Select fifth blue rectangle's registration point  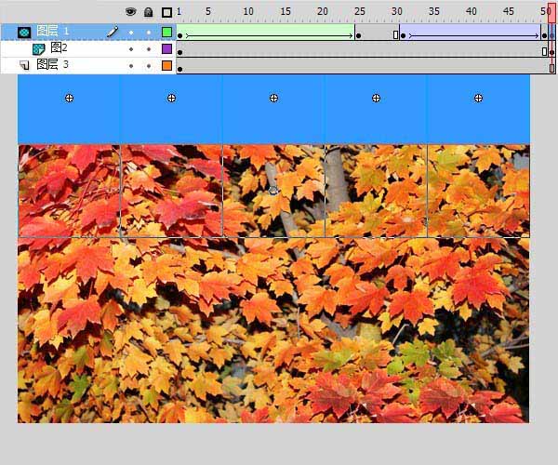478,99
